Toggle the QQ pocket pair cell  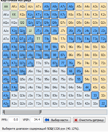coord(22,23)
